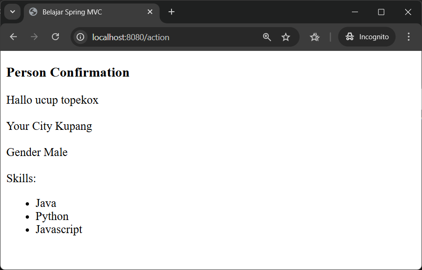The width and height of the screenshot is (422, 270).
Task: Minimize the browser window
Action: 355,12
